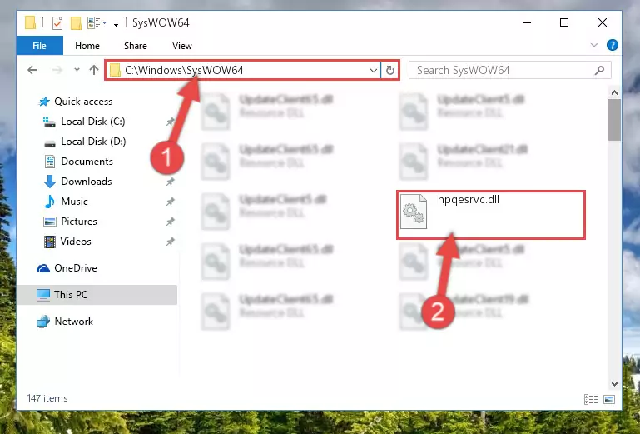Close the SysWOW64 window
Viewport: 640px width, 434px height.
[x=602, y=22]
